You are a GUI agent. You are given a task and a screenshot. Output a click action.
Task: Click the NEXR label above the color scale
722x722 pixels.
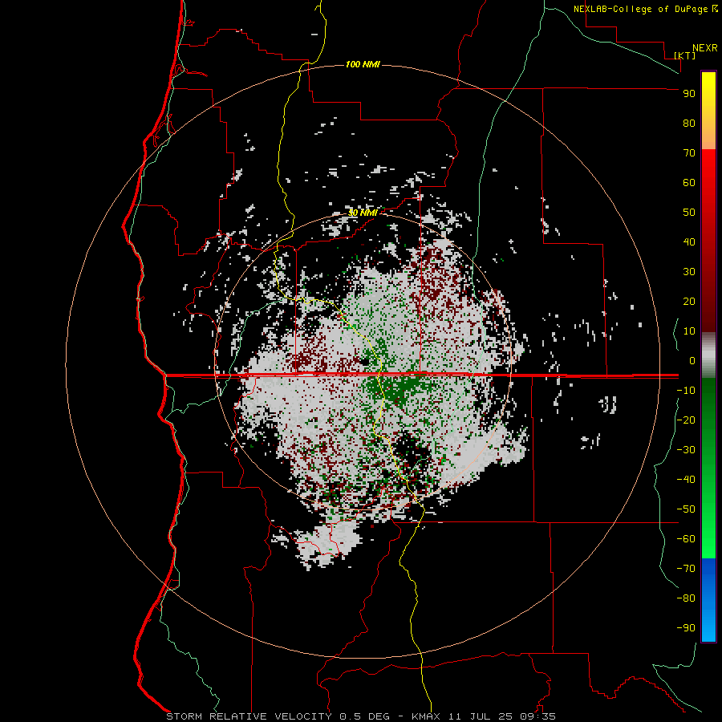(x=705, y=48)
